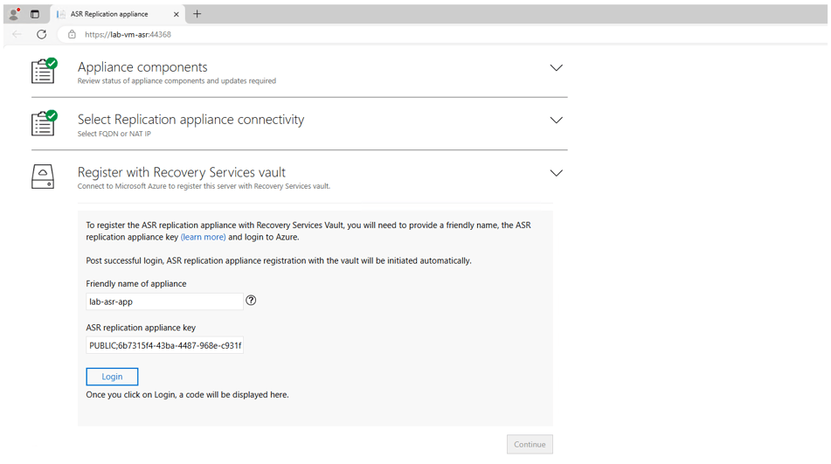Screen dimensions: 831x464
Task: Click 'Post successful login' paragraph
Action: (x=278, y=260)
